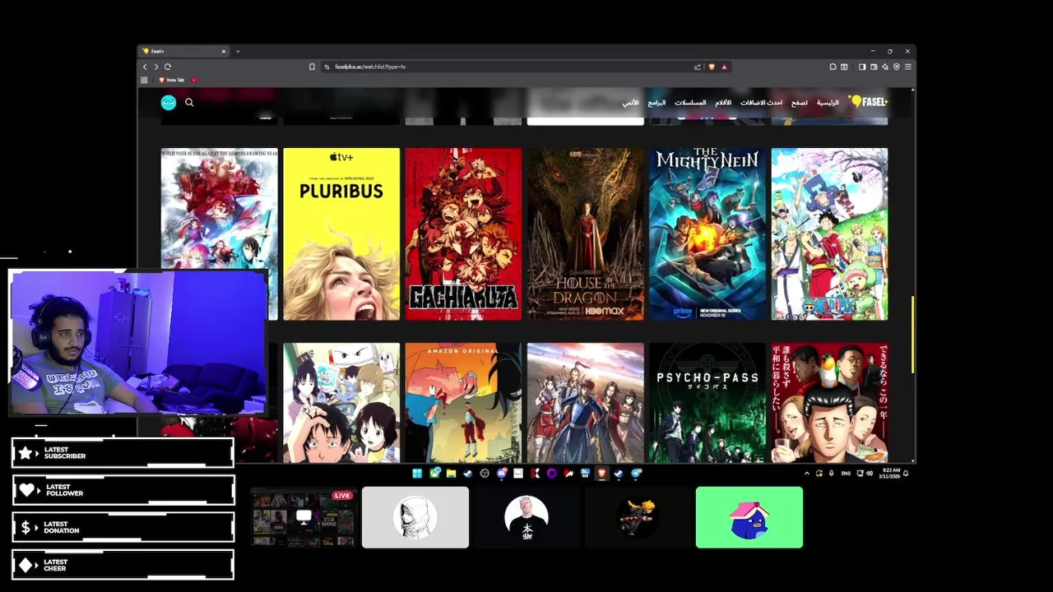The height and width of the screenshot is (592, 1053).
Task: Open Telegram from the taskbar
Action: [636, 473]
